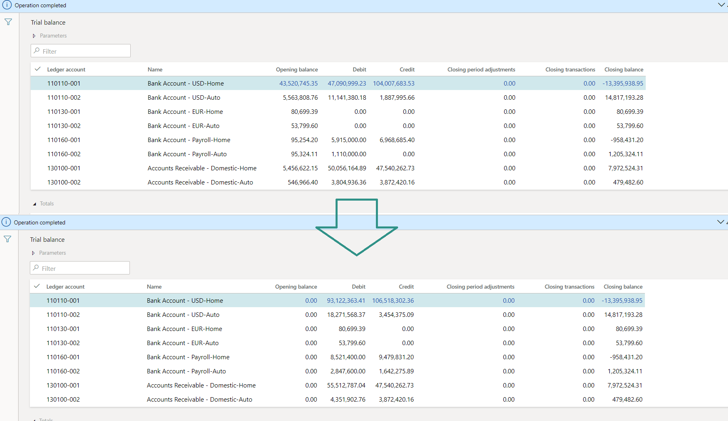This screenshot has width=728, height=421.
Task: Click Closing balance header in lower grid
Action: pyautogui.click(x=623, y=287)
